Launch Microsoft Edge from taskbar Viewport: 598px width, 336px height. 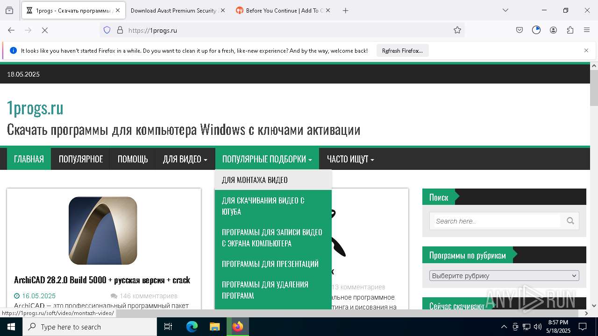coord(192,327)
